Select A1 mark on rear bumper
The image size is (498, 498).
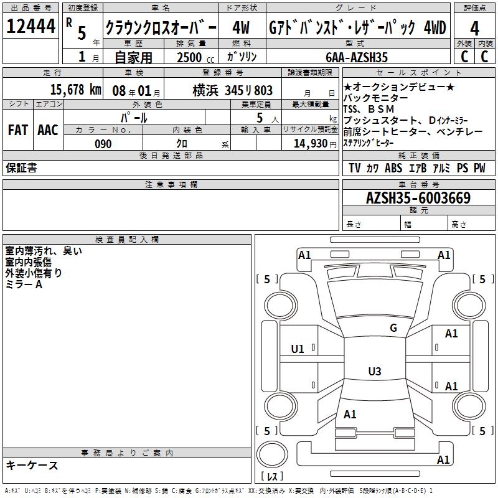coord(443,460)
